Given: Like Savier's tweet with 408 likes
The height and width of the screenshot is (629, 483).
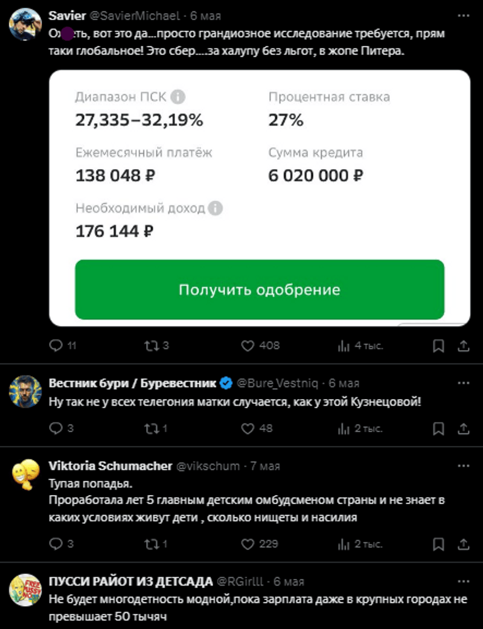Looking at the screenshot, I should click(x=248, y=346).
